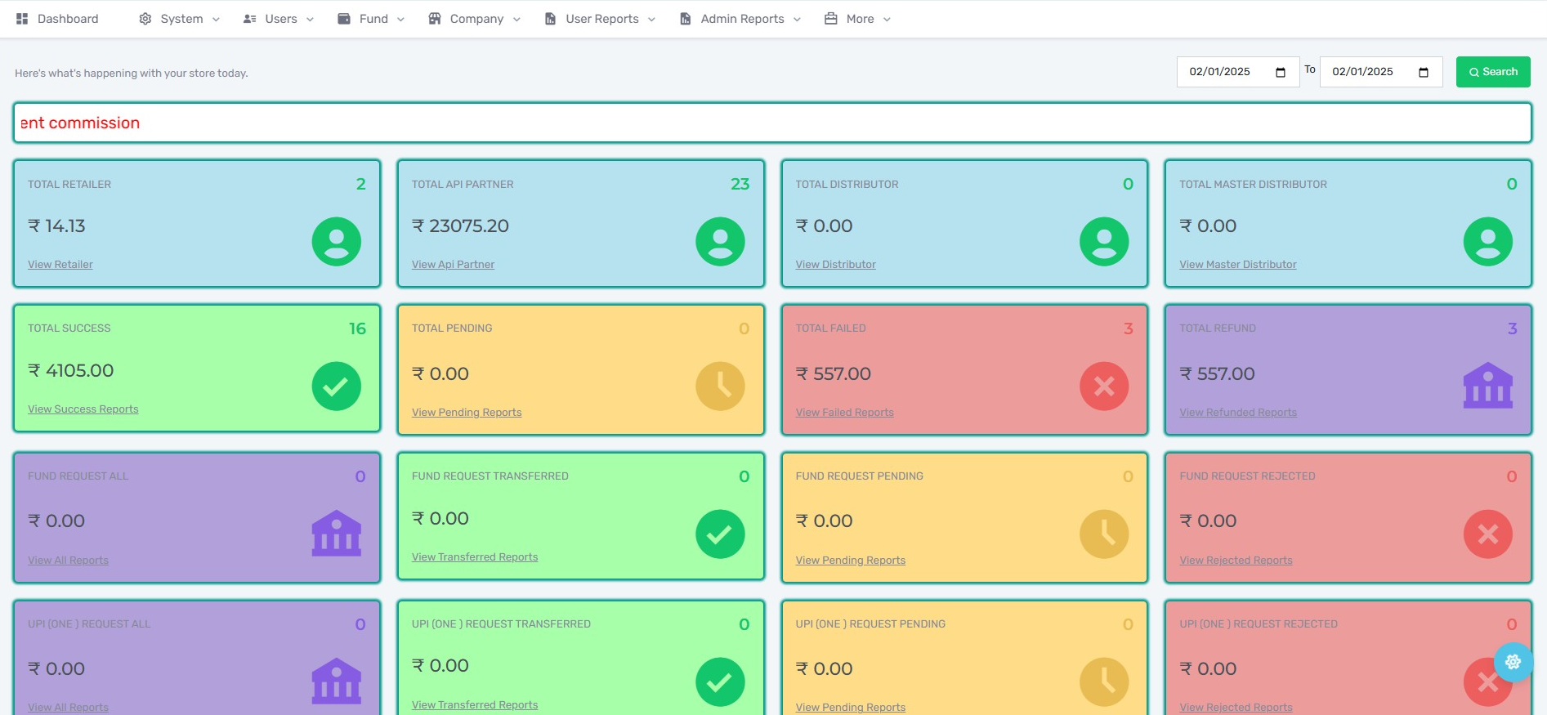Click the API Partner amount ₹ 23075.20

pyautogui.click(x=460, y=226)
